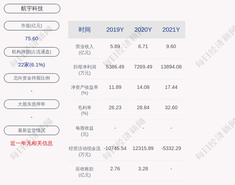
Task: Click net profit value 7269.49
Action: click(143, 67)
